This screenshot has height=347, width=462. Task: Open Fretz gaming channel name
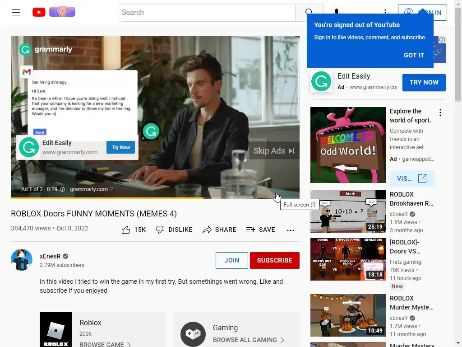406,262
